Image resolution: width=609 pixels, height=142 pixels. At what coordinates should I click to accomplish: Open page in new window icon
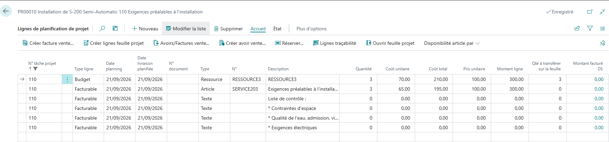point(590,12)
